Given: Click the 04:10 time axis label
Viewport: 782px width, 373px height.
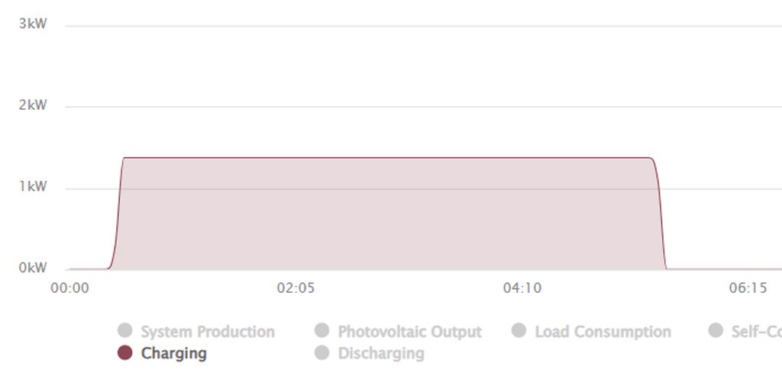Looking at the screenshot, I should [522, 288].
